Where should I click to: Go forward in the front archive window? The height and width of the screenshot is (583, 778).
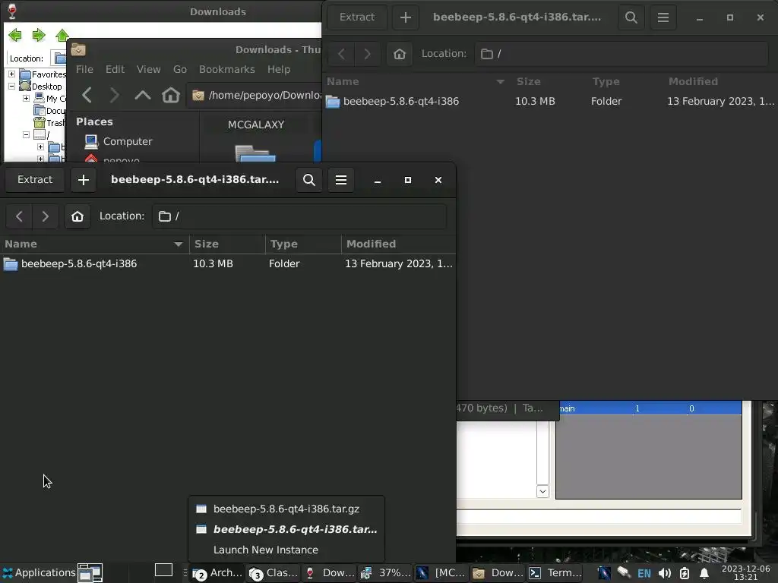(x=45, y=216)
